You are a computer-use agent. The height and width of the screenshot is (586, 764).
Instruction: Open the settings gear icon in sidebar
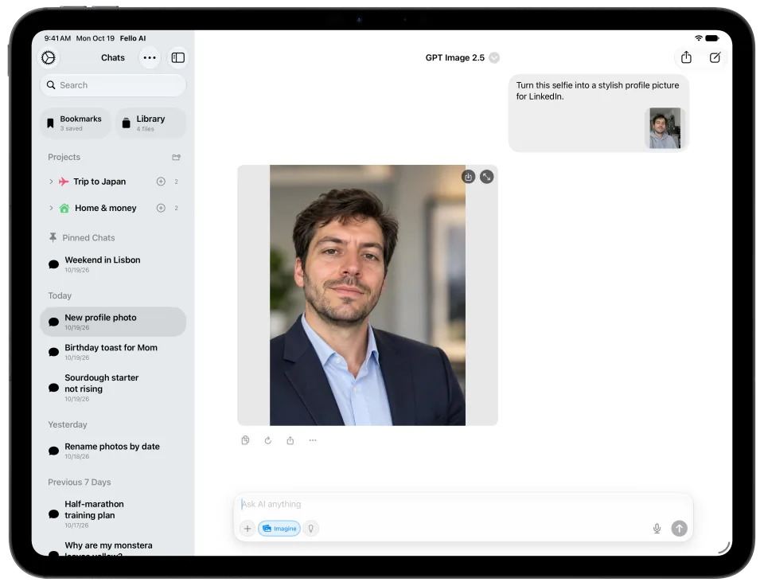[x=49, y=57]
